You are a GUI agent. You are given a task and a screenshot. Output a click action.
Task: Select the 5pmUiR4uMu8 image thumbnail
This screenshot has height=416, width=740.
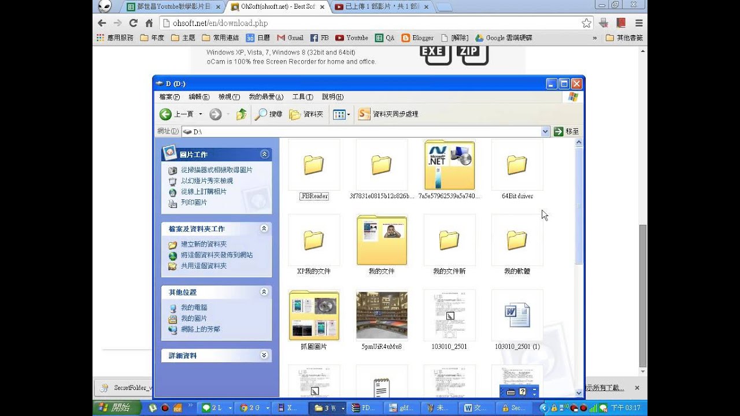382,315
